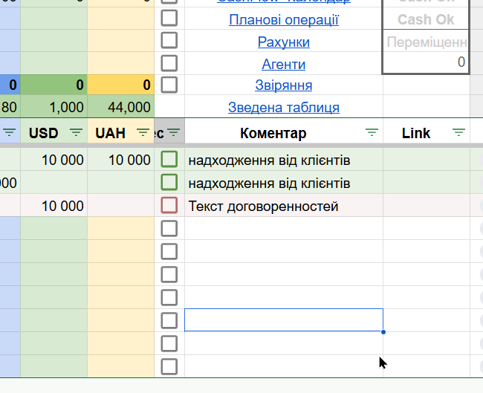Image resolution: width=483 pixels, height=393 pixels.
Task: Click filter icon in the blue column header
Action: (9, 133)
